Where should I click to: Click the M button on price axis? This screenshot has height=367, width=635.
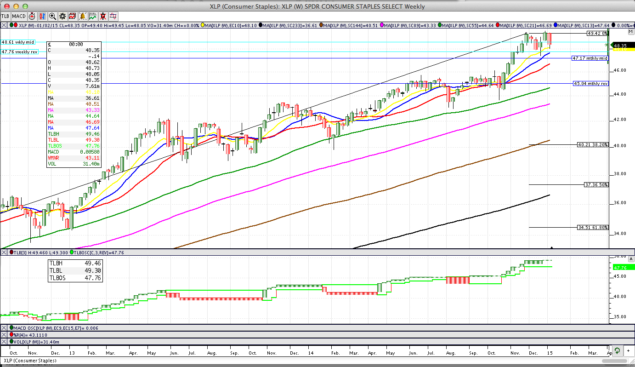(x=631, y=32)
